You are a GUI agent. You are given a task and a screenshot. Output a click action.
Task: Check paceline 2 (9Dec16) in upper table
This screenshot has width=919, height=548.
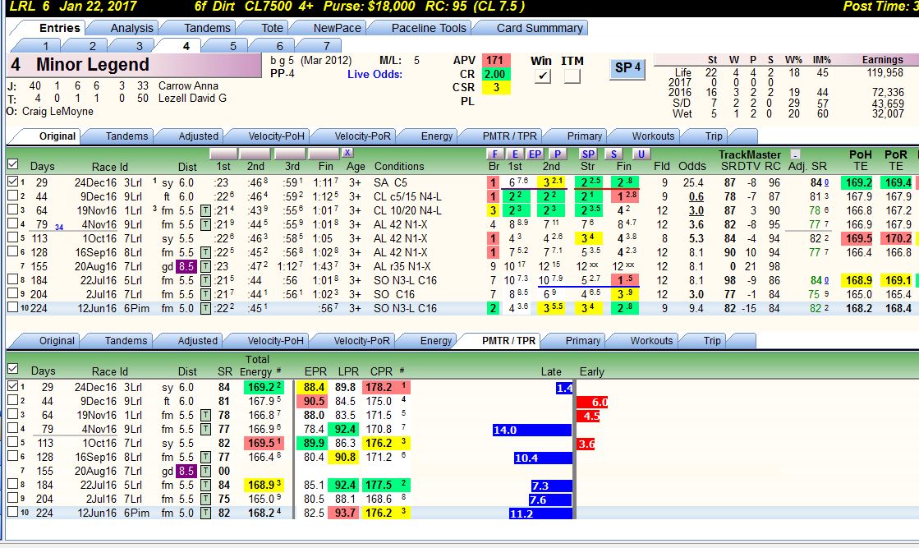pyautogui.click(x=12, y=196)
